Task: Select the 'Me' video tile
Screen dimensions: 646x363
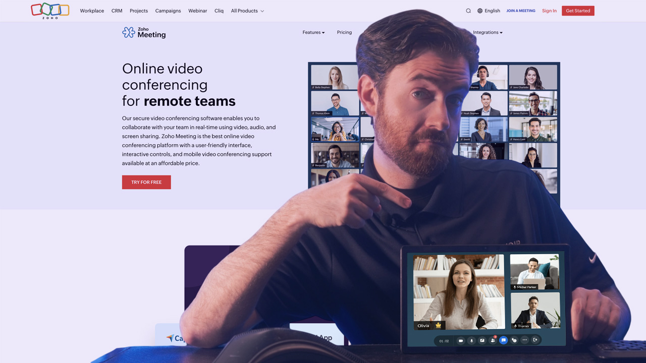Action: pyautogui.click(x=335, y=130)
